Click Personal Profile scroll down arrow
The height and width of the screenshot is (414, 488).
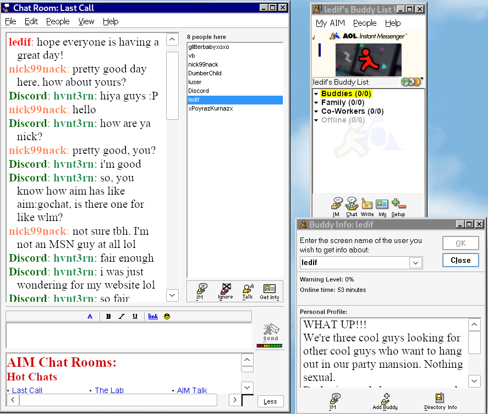click(474, 381)
